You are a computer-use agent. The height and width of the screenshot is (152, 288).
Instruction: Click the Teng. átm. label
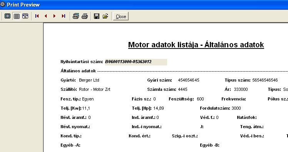[252, 127]
